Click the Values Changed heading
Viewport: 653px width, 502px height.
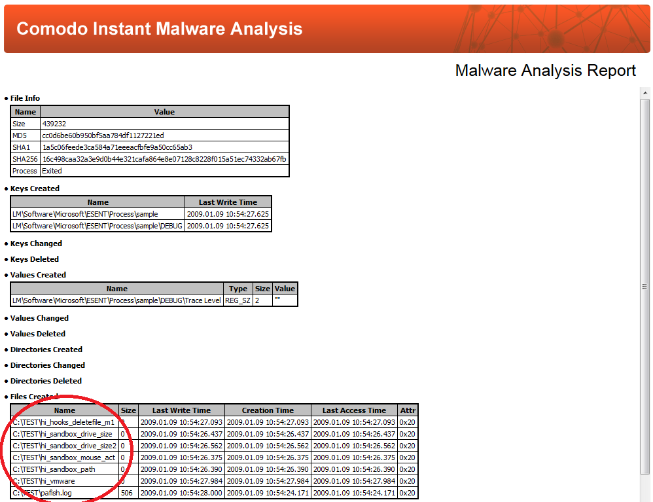(x=39, y=318)
